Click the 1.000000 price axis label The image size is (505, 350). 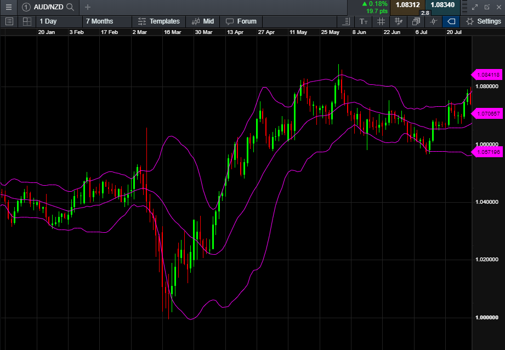487,318
